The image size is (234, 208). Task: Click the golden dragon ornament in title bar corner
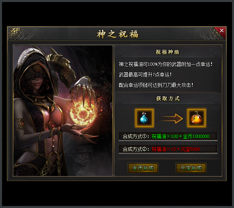14,33
